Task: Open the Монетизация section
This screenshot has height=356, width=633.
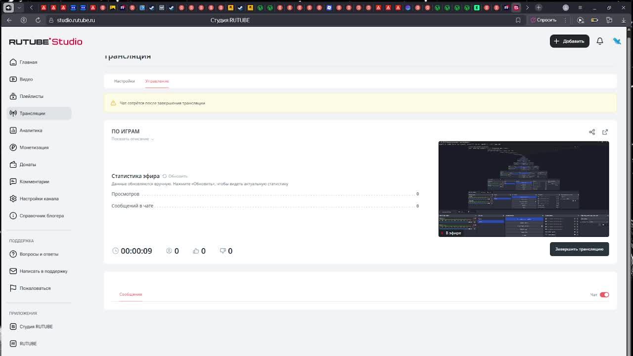Action: coord(39,147)
